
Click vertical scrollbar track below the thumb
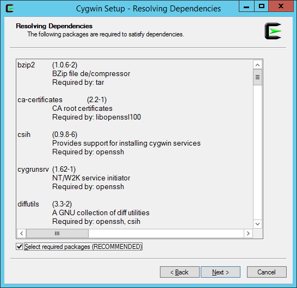[x=257, y=153]
